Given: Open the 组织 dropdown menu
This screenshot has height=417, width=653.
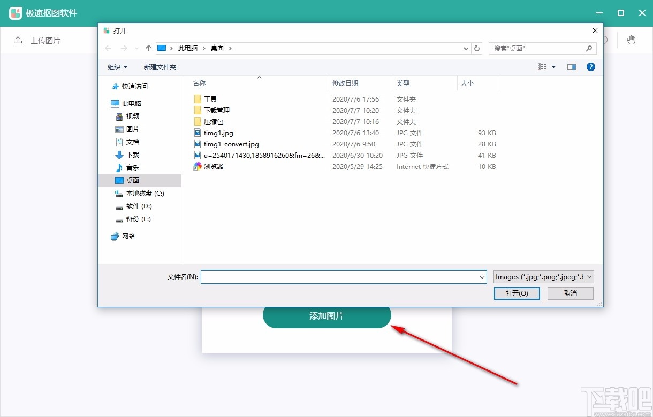Looking at the screenshot, I should pos(118,67).
